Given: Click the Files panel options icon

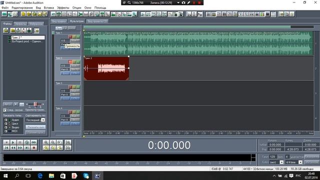Looking at the screenshot, I should 36,30.
